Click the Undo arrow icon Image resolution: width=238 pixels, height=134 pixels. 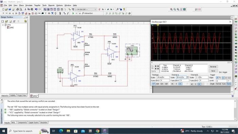coord(36,10)
